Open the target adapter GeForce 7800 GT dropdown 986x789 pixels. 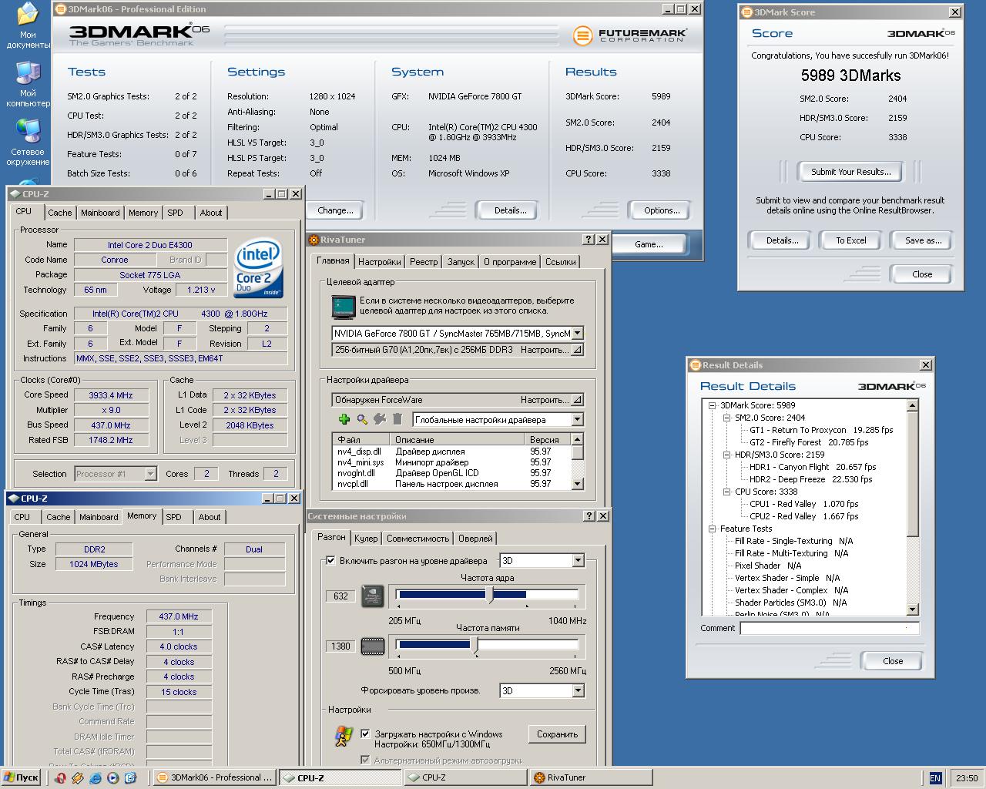click(x=577, y=334)
